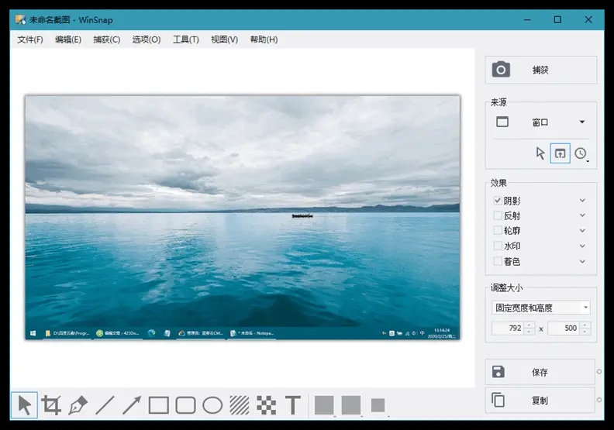Screen dimensions: 614x430
Task: Select the Crop tool in bottom toolbar
Action: (52, 404)
